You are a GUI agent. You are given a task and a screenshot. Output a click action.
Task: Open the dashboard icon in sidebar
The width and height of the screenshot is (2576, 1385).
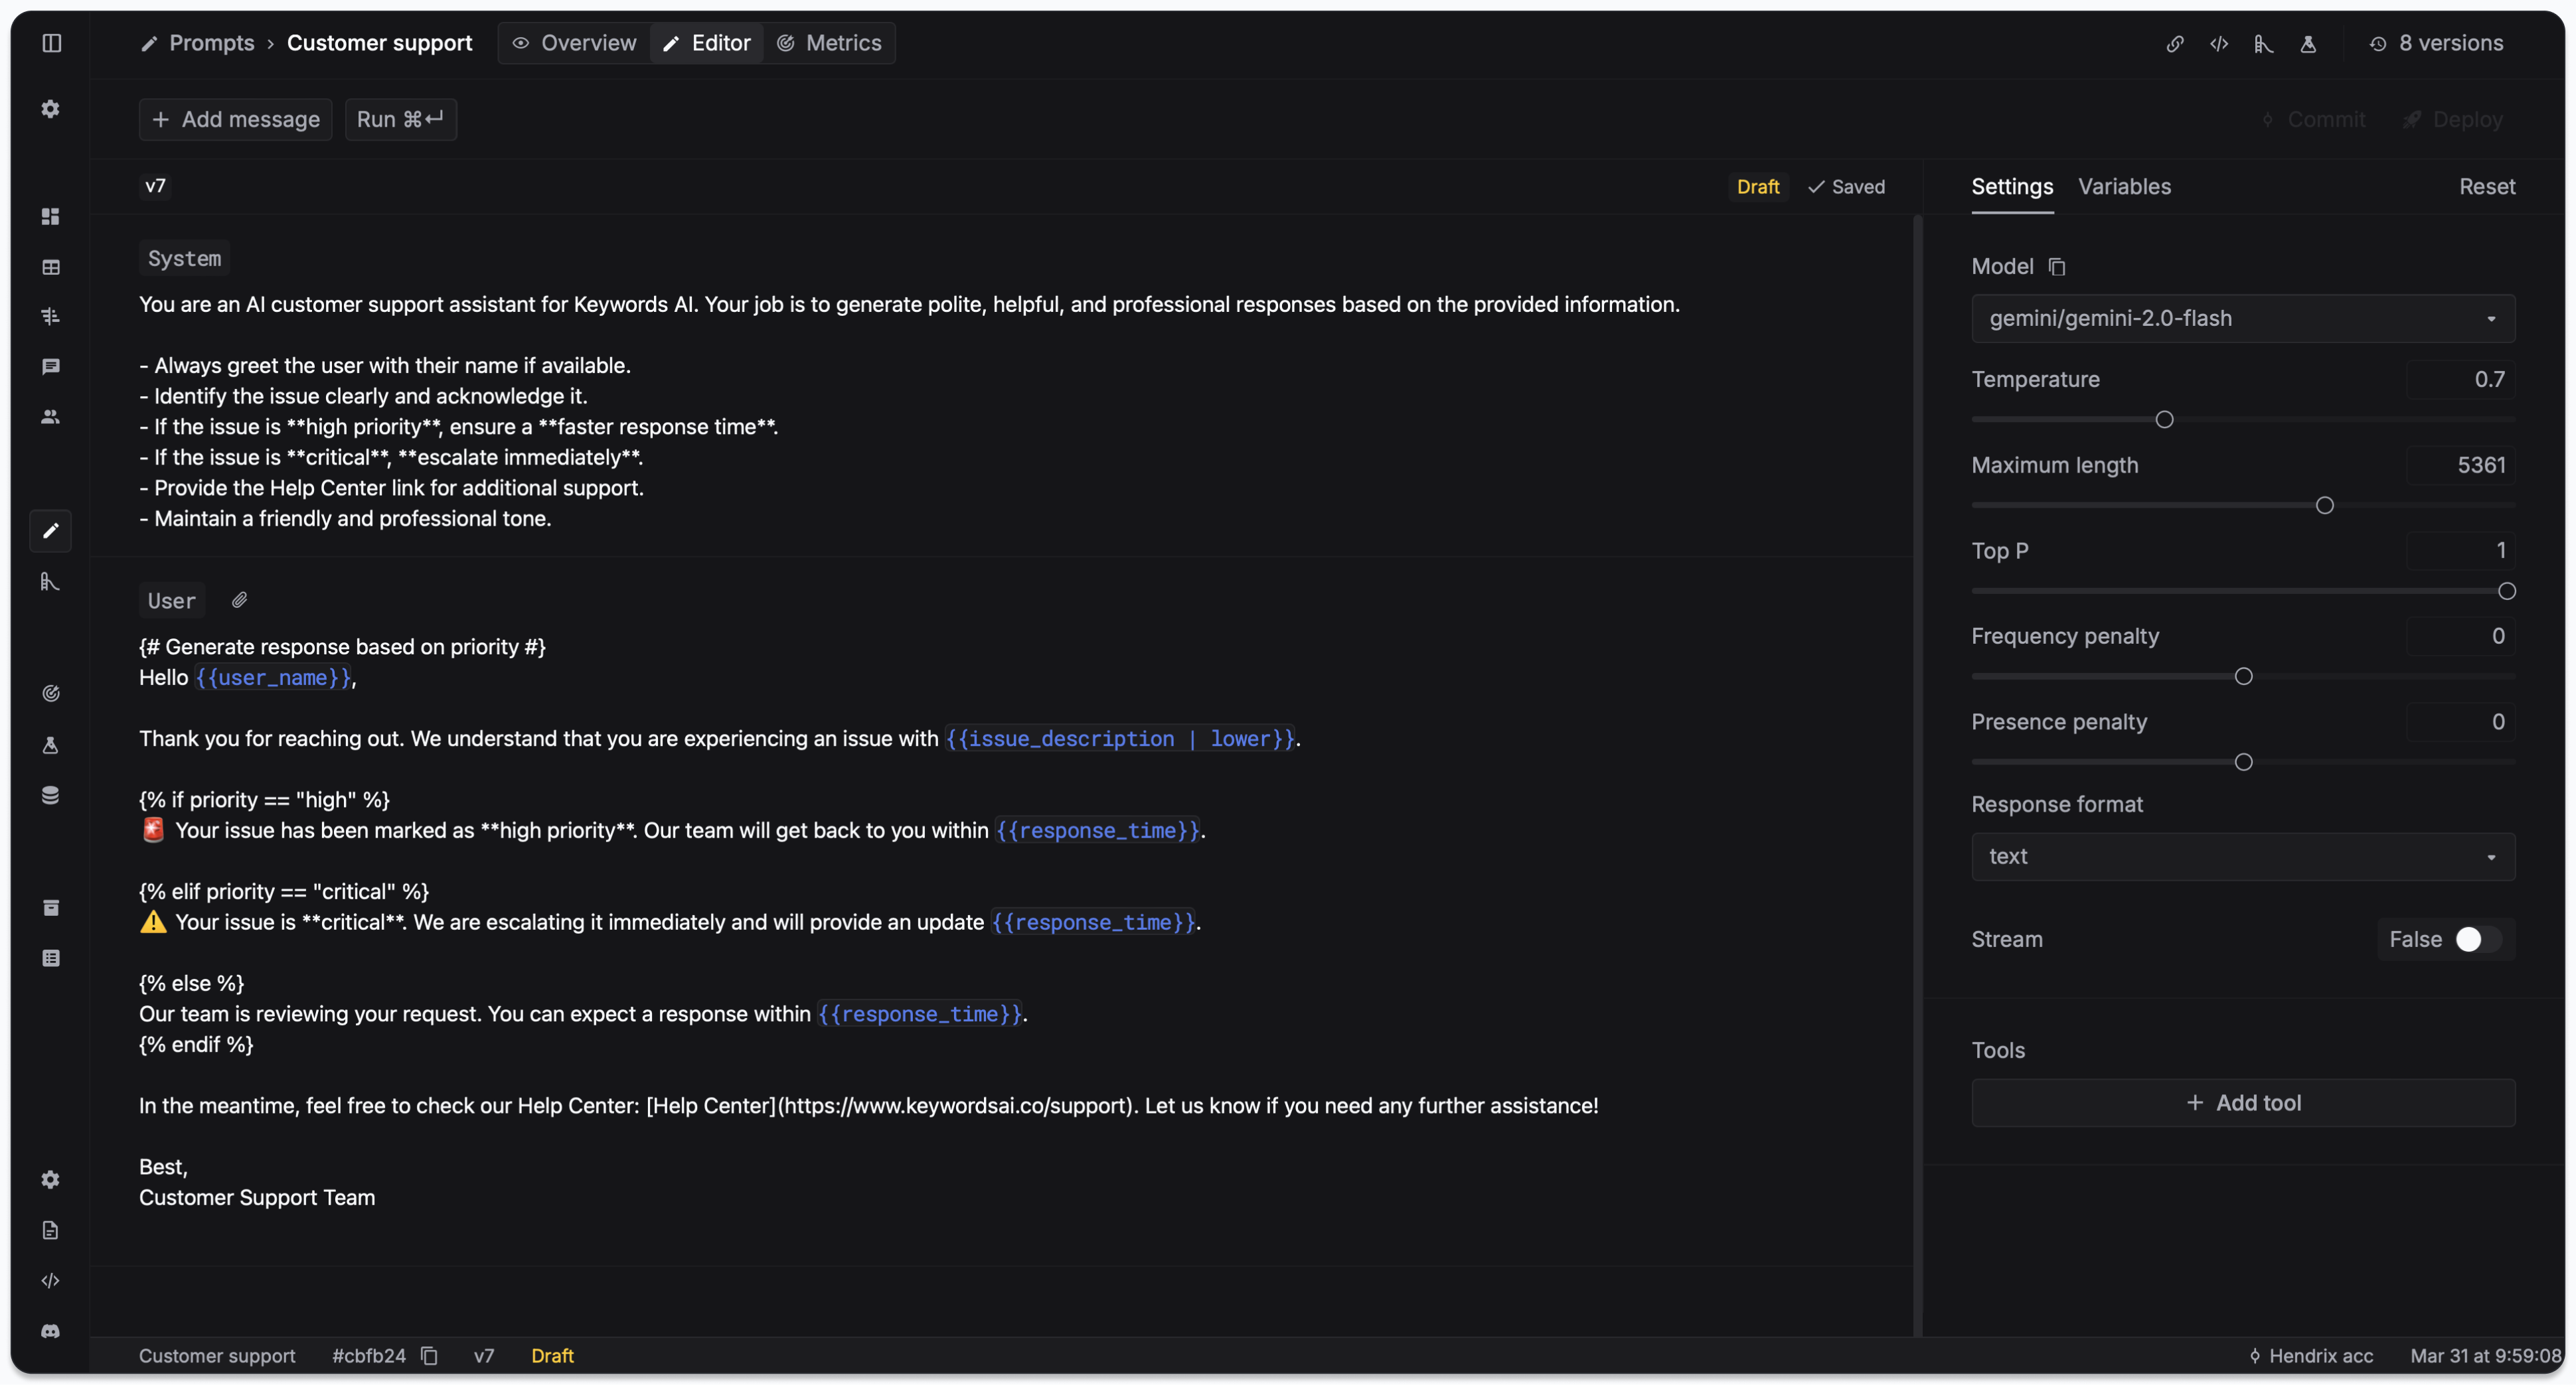tap(50, 216)
